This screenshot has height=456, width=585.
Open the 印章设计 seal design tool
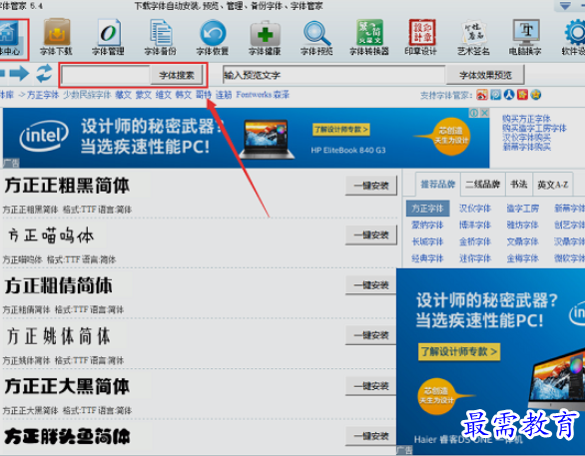[421, 37]
